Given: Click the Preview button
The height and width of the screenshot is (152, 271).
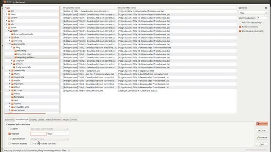Looking at the screenshot, I should [x=262, y=124].
